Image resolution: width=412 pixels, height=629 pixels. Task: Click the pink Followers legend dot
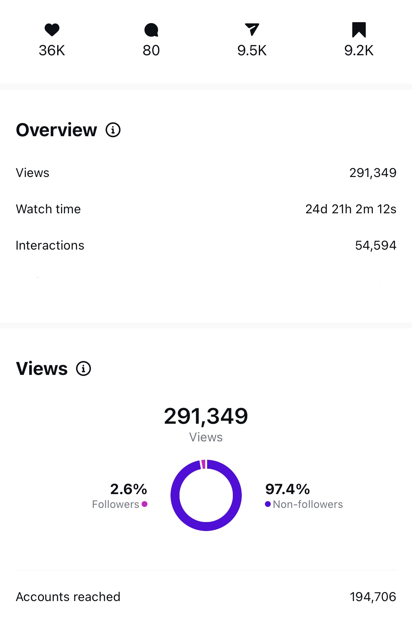tap(145, 504)
